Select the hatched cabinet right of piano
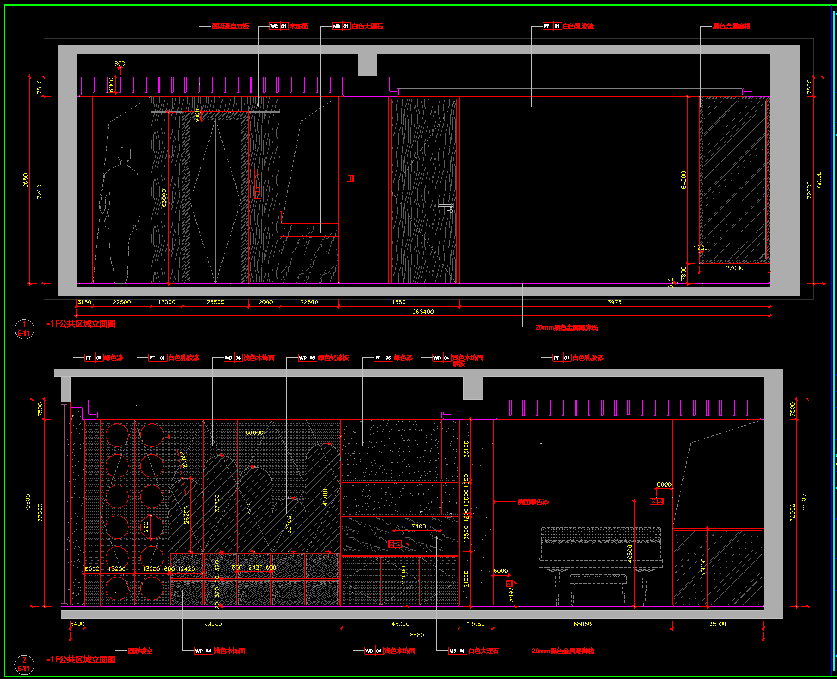 point(718,567)
